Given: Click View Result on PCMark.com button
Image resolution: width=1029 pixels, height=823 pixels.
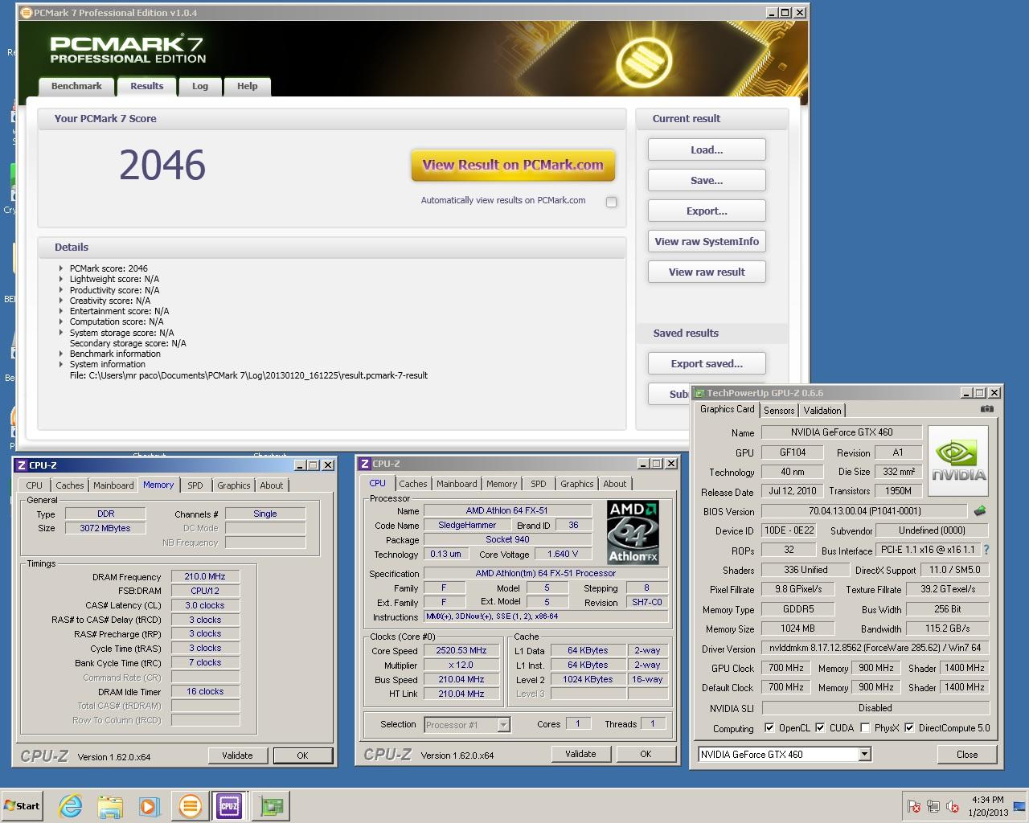Looking at the screenshot, I should (x=513, y=166).
